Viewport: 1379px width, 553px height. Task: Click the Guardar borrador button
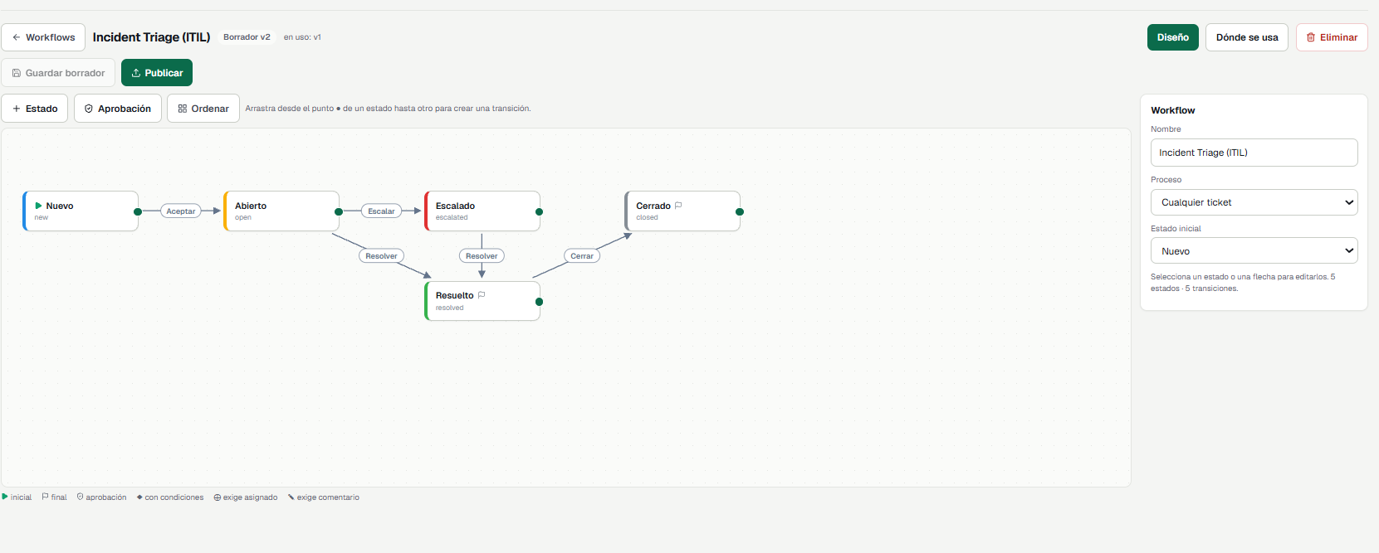pos(58,73)
